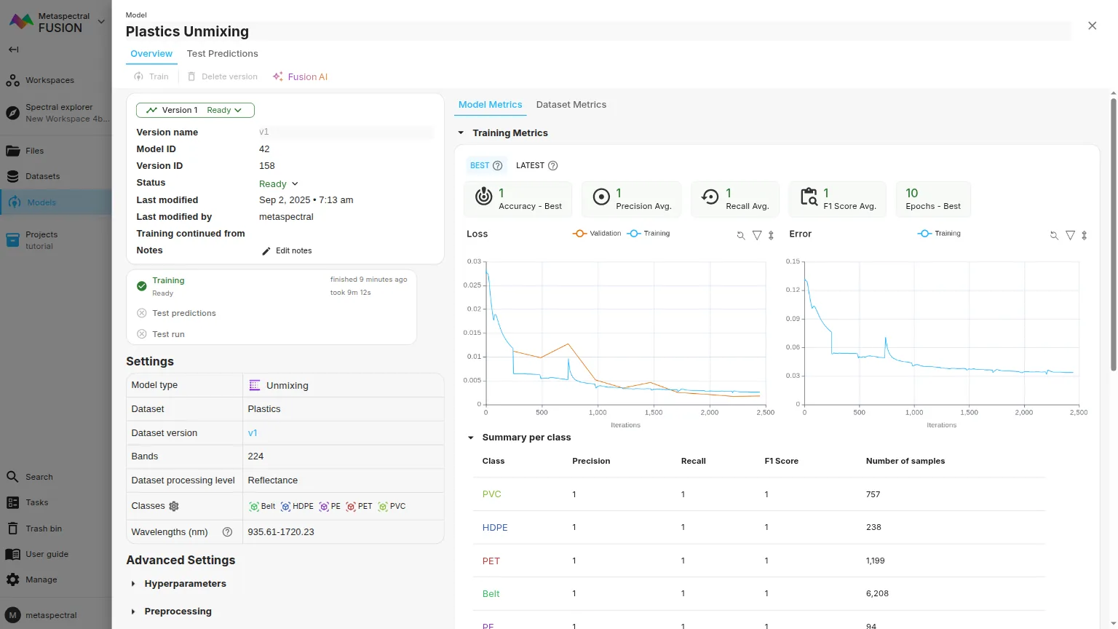The height and width of the screenshot is (629, 1118).
Task: Toggle the Validation series in Loss legend
Action: pos(598,234)
